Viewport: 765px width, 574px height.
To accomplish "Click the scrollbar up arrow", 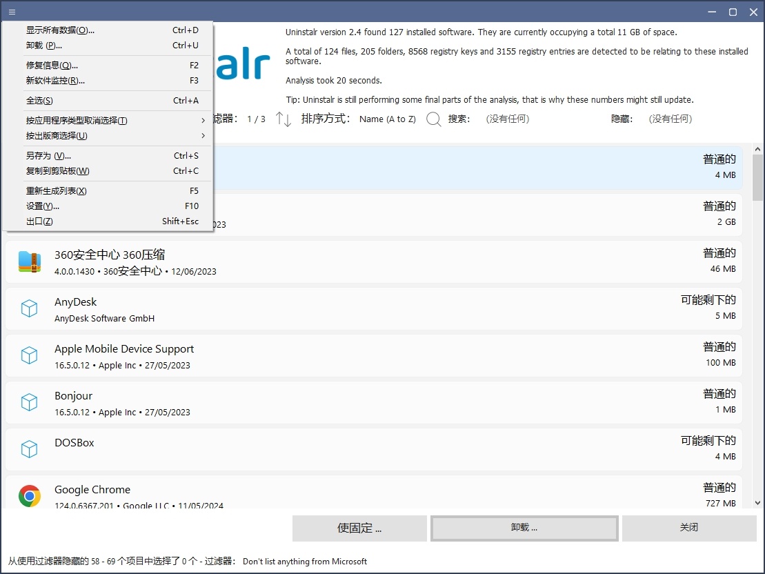I will click(757, 149).
